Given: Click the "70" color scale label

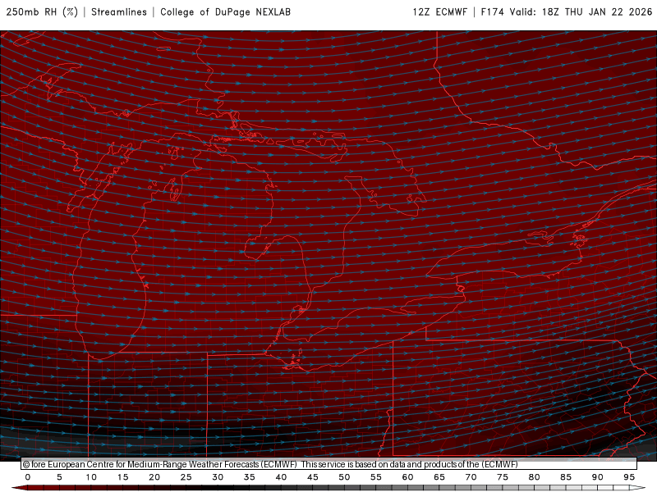Looking at the screenshot, I should [x=471, y=477].
